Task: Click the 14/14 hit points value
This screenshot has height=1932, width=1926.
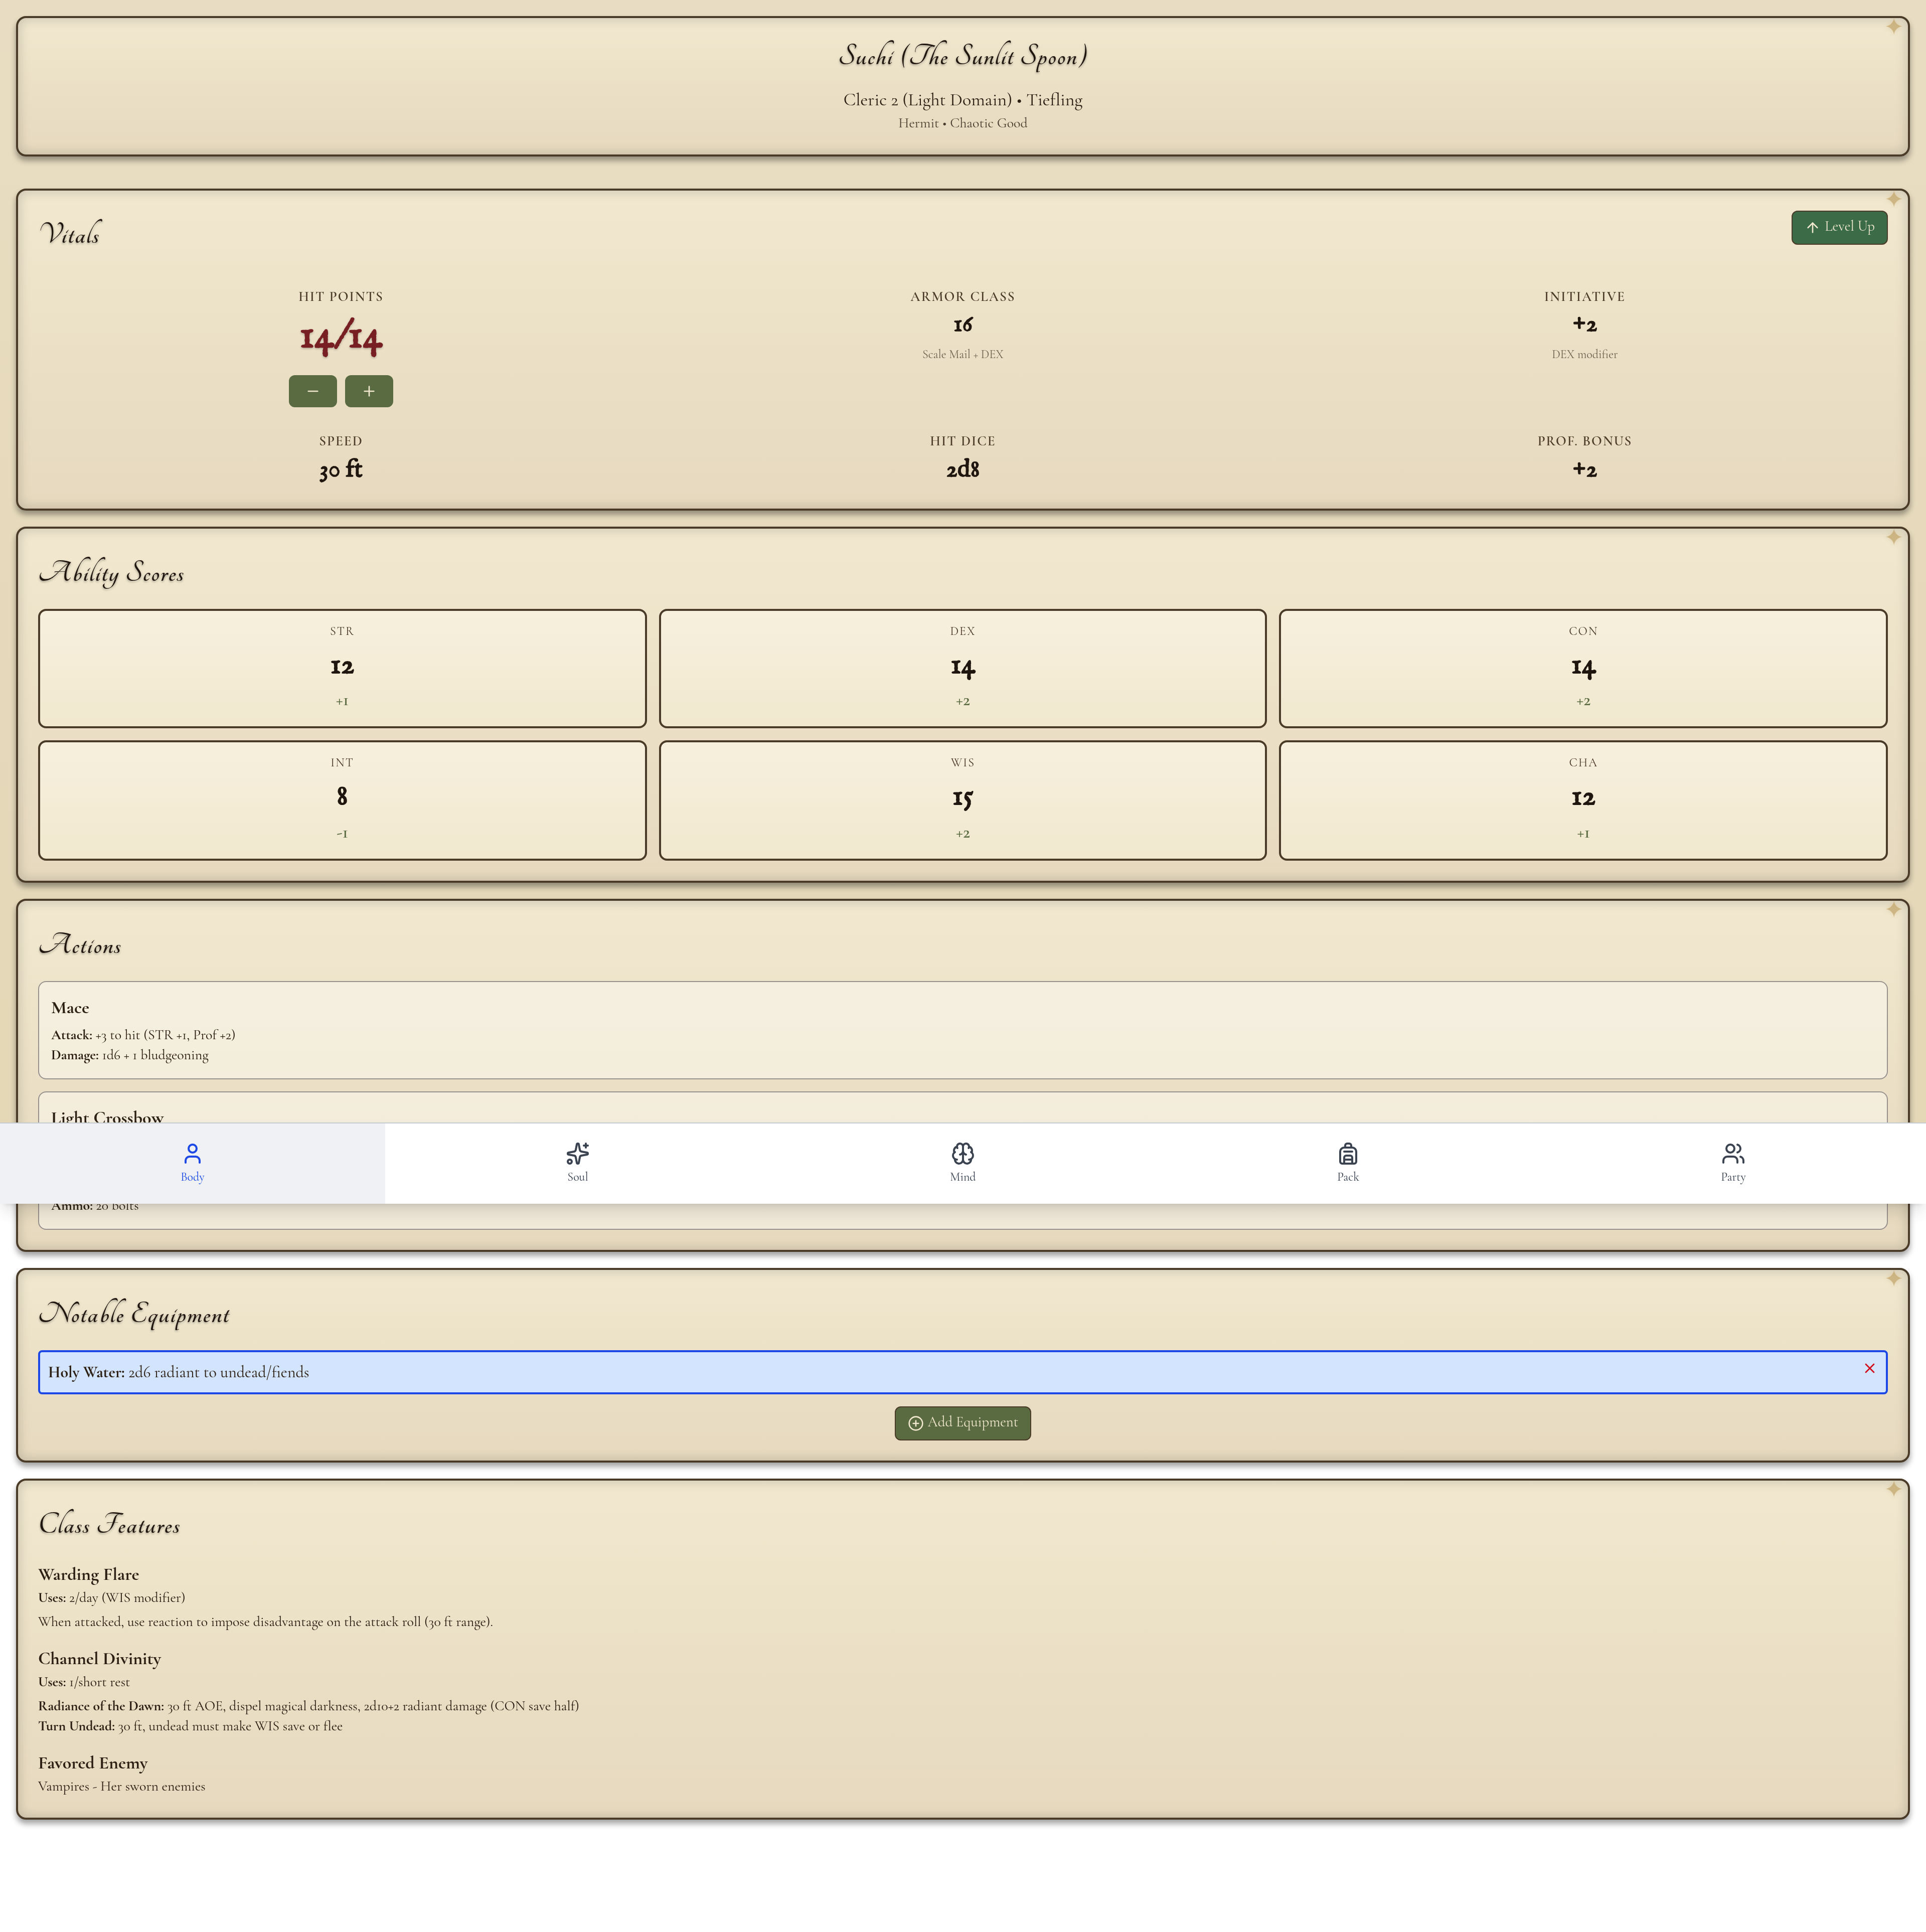Action: 341,339
